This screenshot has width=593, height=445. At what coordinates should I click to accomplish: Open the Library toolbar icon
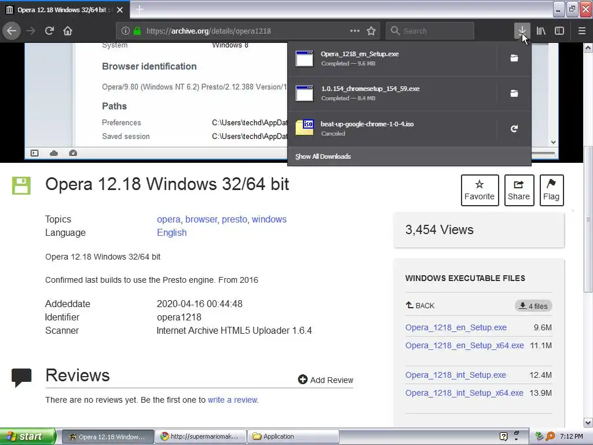(541, 31)
